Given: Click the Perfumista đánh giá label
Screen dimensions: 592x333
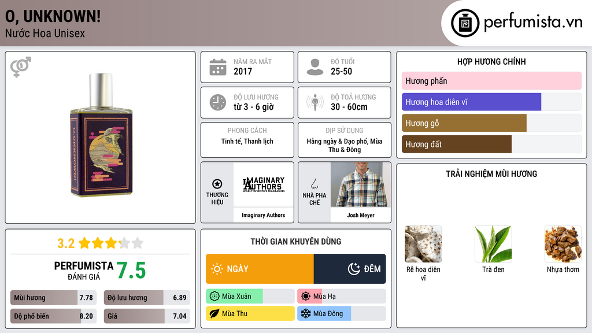Looking at the screenshot, I should [84, 271].
